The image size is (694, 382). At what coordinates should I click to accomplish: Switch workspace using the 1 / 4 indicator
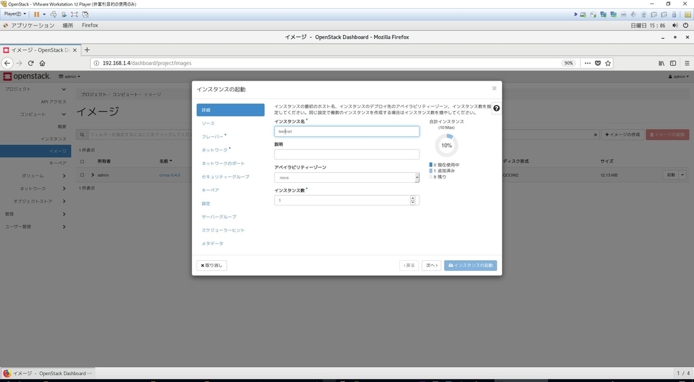click(x=683, y=373)
